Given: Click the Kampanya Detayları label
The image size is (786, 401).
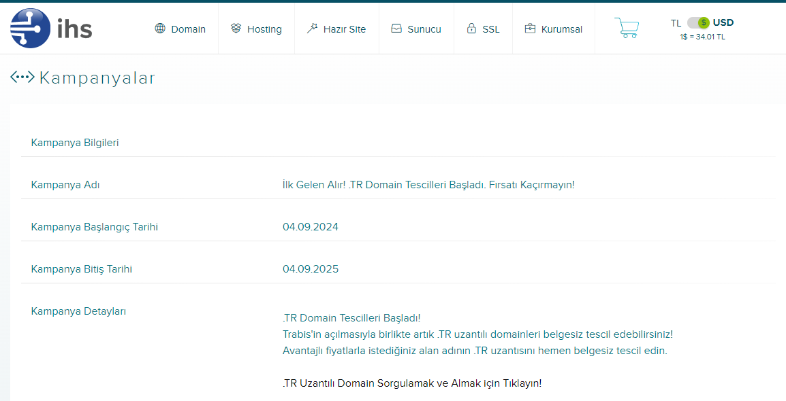Looking at the screenshot, I should (x=78, y=311).
